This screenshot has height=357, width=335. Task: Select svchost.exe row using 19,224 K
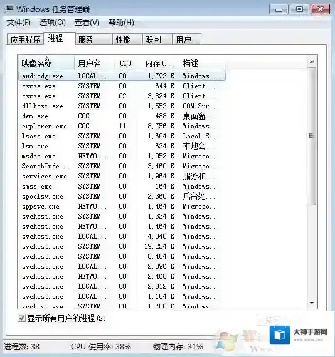pyautogui.click(x=122, y=246)
